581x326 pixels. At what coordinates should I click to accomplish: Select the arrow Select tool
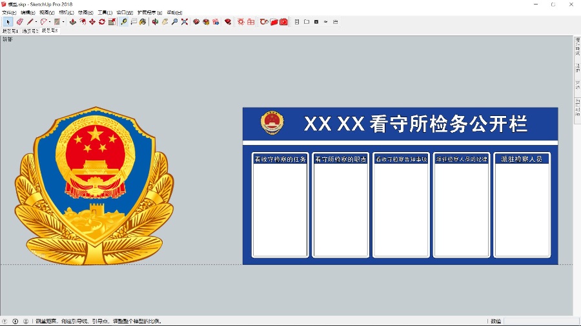pos(8,22)
